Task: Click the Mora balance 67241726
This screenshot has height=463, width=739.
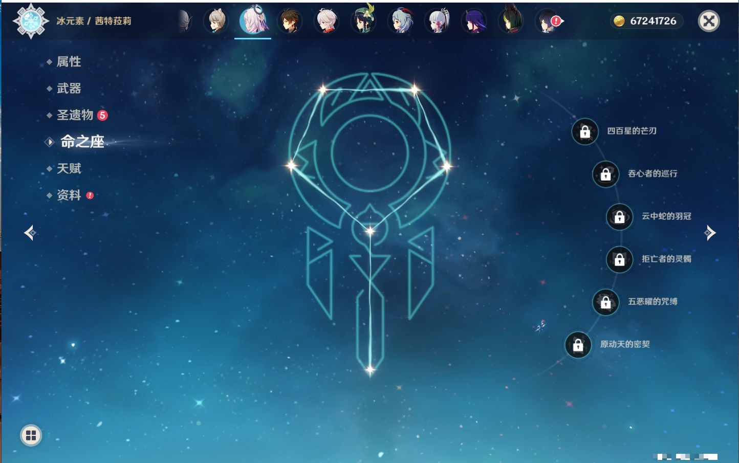Action: (653, 21)
